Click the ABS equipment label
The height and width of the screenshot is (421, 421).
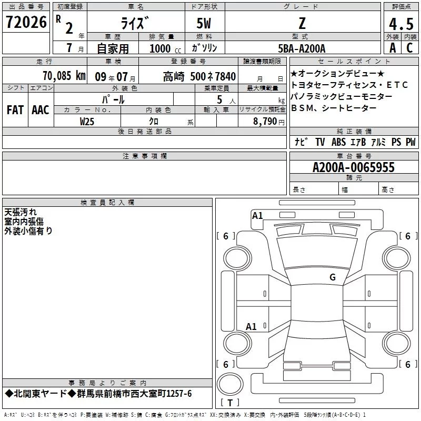point(338,142)
